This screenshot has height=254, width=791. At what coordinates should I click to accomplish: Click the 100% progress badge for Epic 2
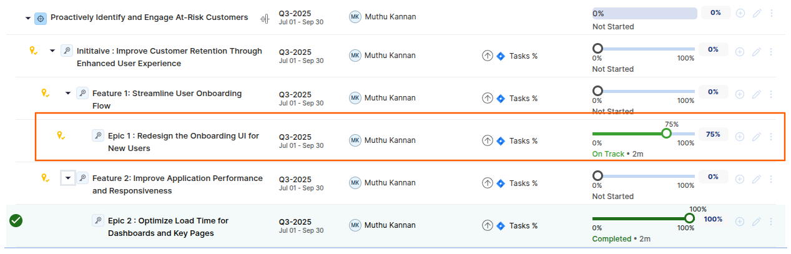pyautogui.click(x=713, y=219)
